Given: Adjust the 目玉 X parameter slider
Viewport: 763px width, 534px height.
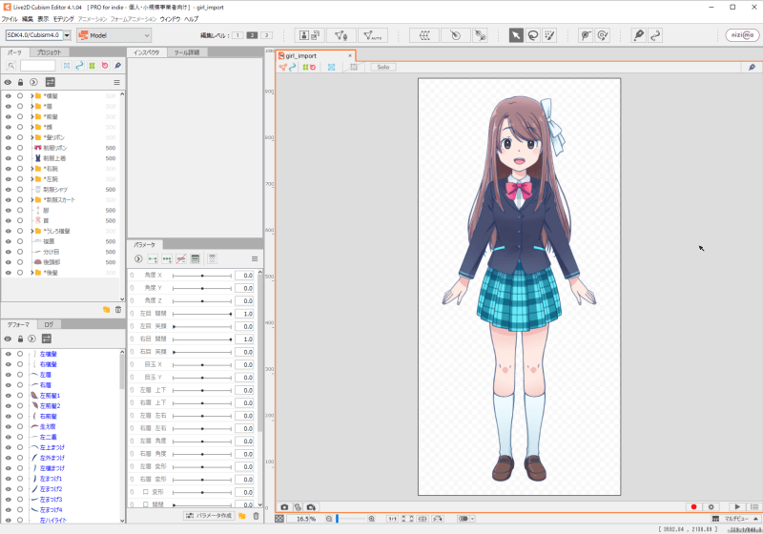Looking at the screenshot, I should click(x=202, y=365).
